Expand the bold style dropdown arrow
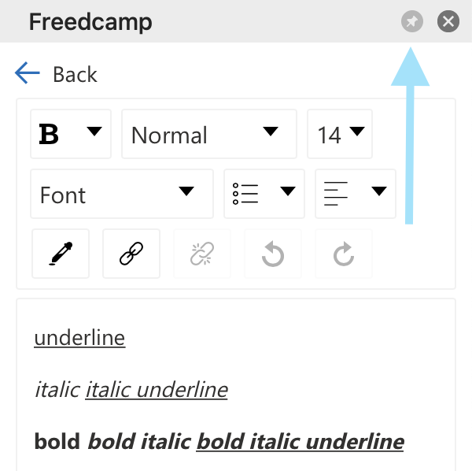The width and height of the screenshot is (472, 471). tap(94, 132)
